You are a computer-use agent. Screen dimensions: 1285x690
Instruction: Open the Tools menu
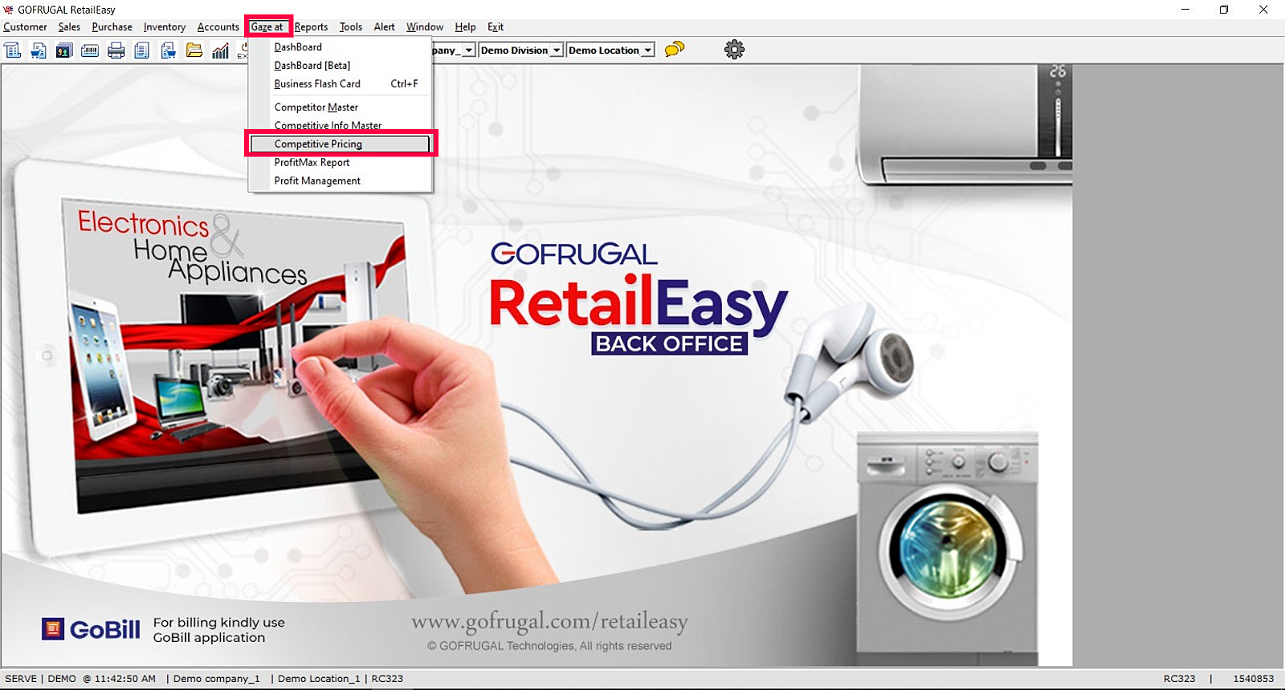[x=351, y=26]
